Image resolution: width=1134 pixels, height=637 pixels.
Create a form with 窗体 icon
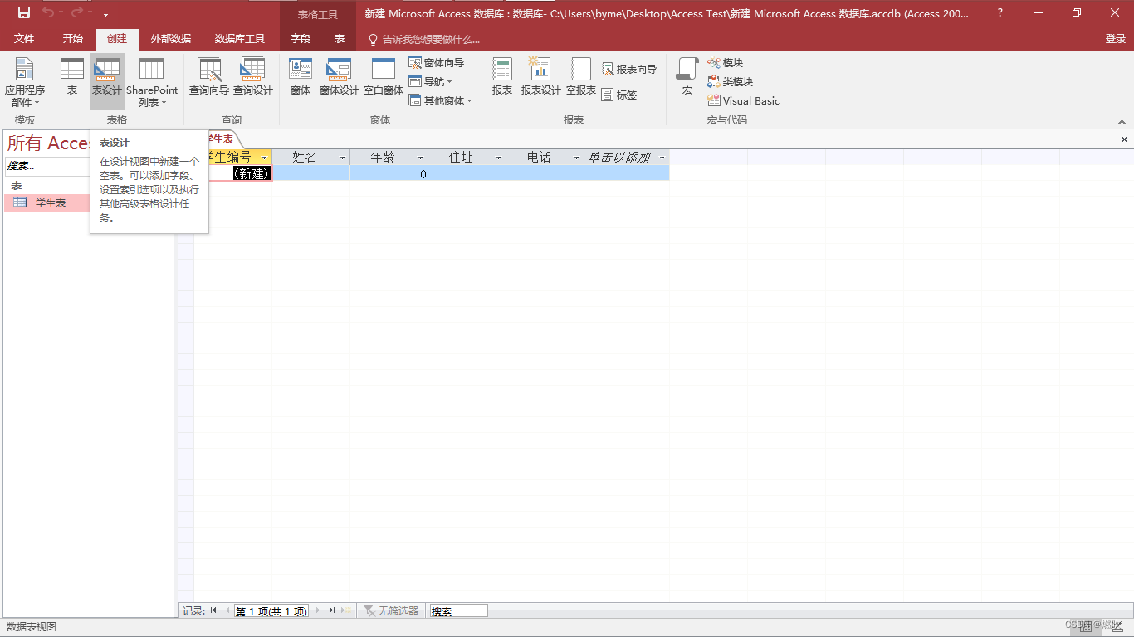coord(301,77)
